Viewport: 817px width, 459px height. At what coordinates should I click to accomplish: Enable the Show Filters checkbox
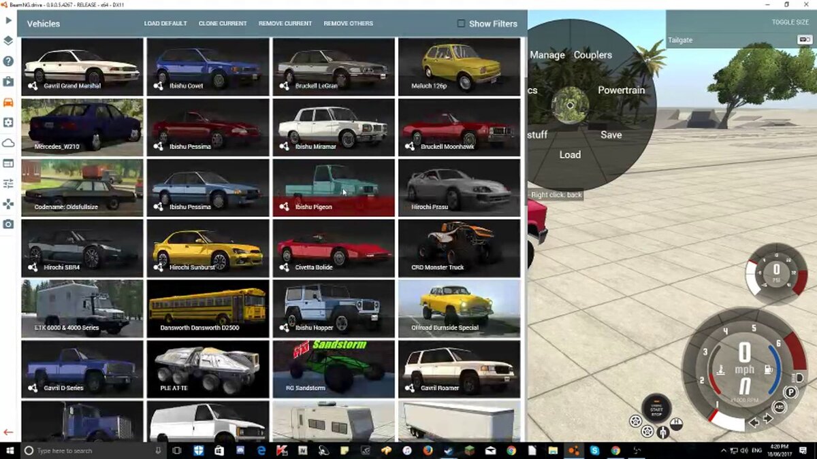(x=461, y=23)
